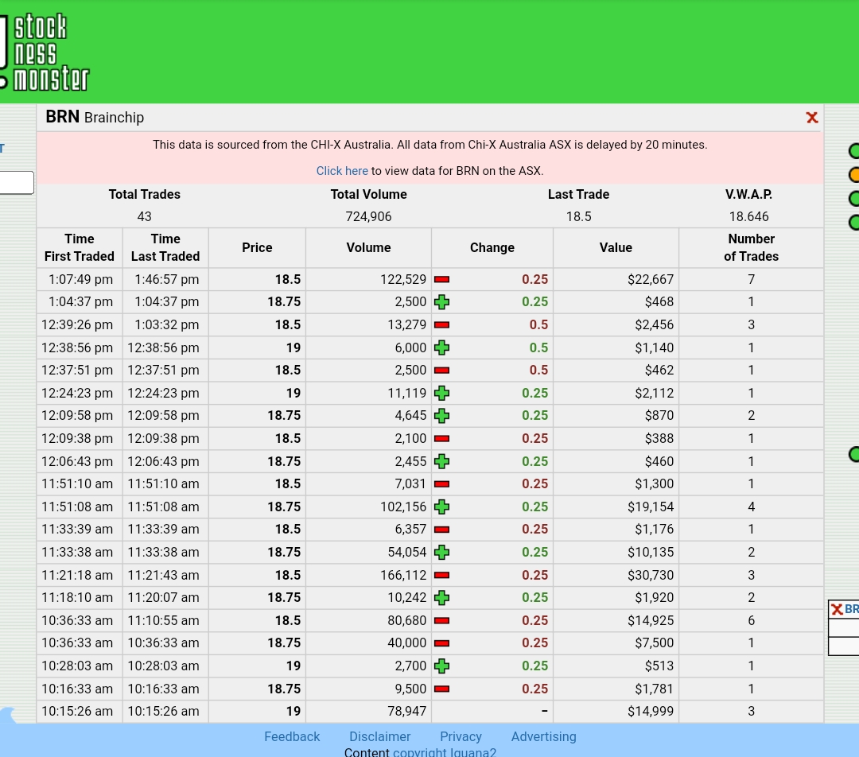Screen dimensions: 859x757
Task: Select the Total Volume figure 724,906
Action: 369,216
